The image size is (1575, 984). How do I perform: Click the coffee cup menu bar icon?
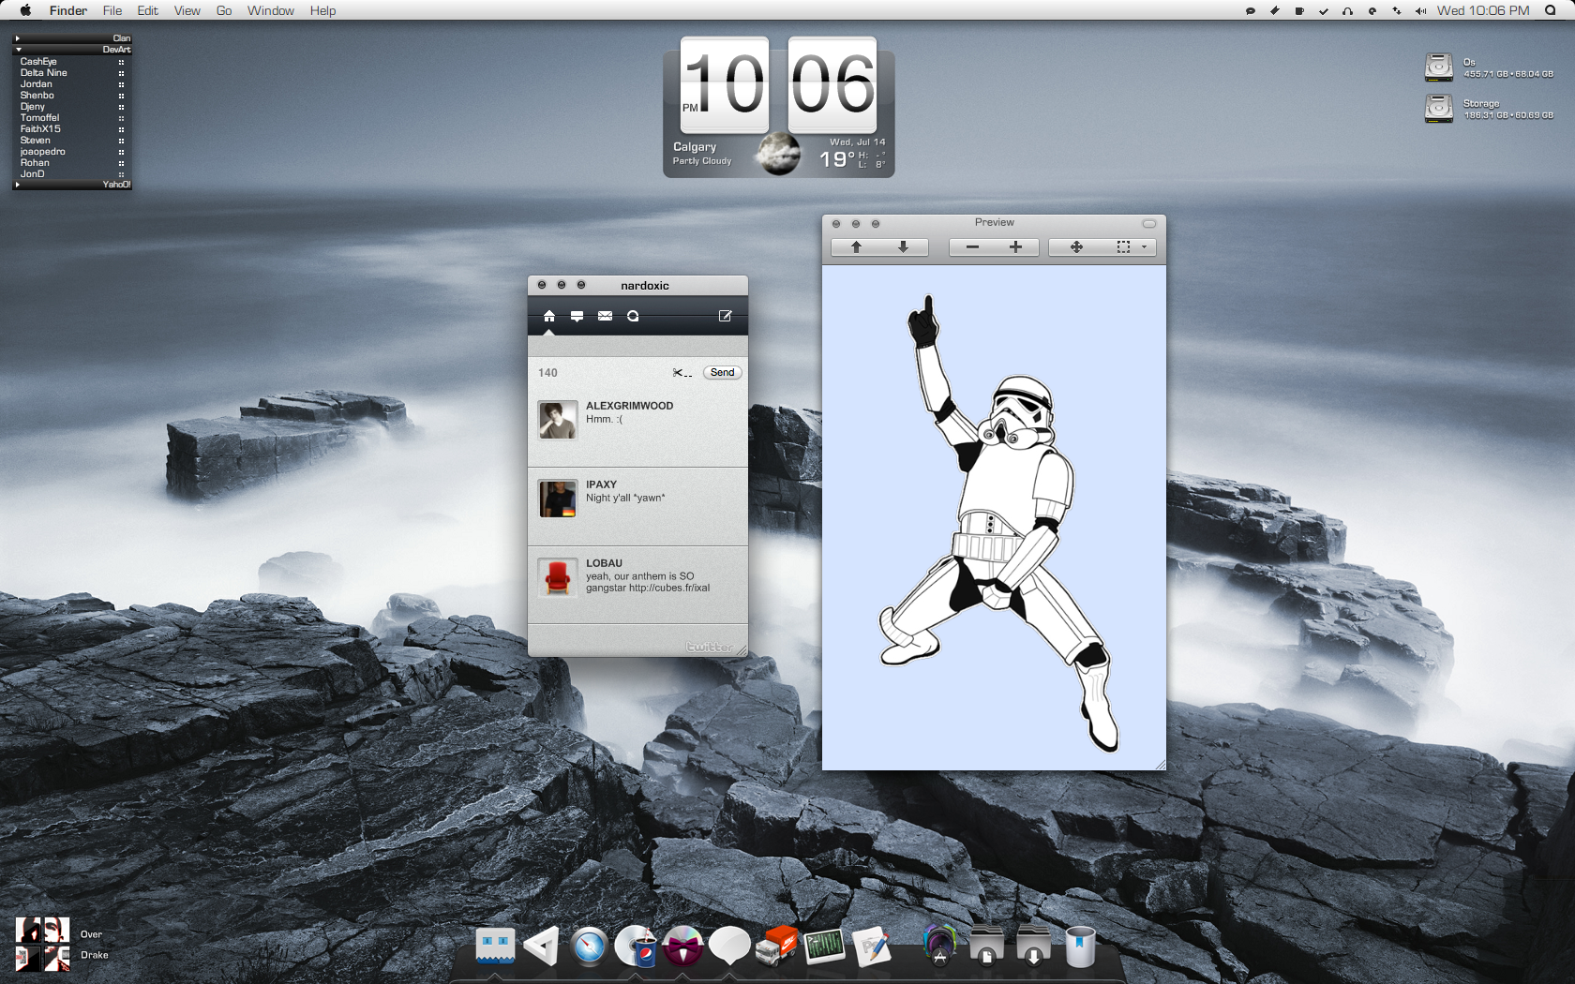click(1298, 11)
